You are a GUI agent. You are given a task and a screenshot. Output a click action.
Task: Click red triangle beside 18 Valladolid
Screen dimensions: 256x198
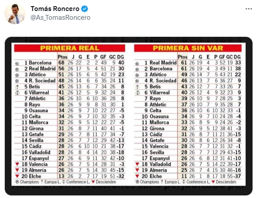[x=137, y=164]
